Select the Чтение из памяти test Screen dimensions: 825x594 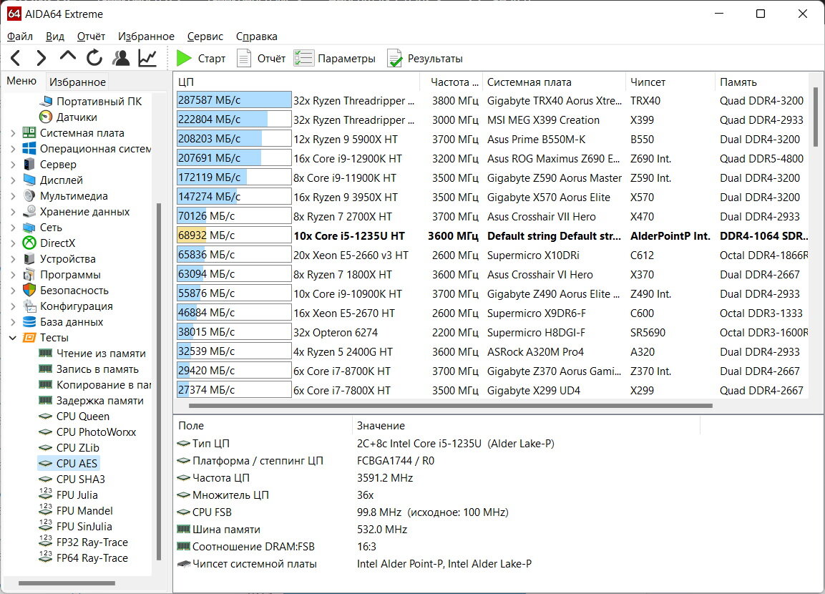[x=101, y=354]
